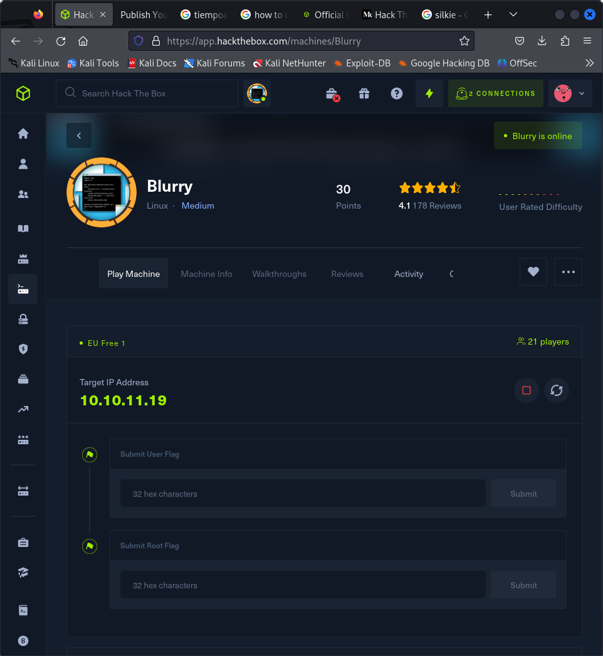
Task: Click the toolbox icon with red X
Action: coord(333,94)
